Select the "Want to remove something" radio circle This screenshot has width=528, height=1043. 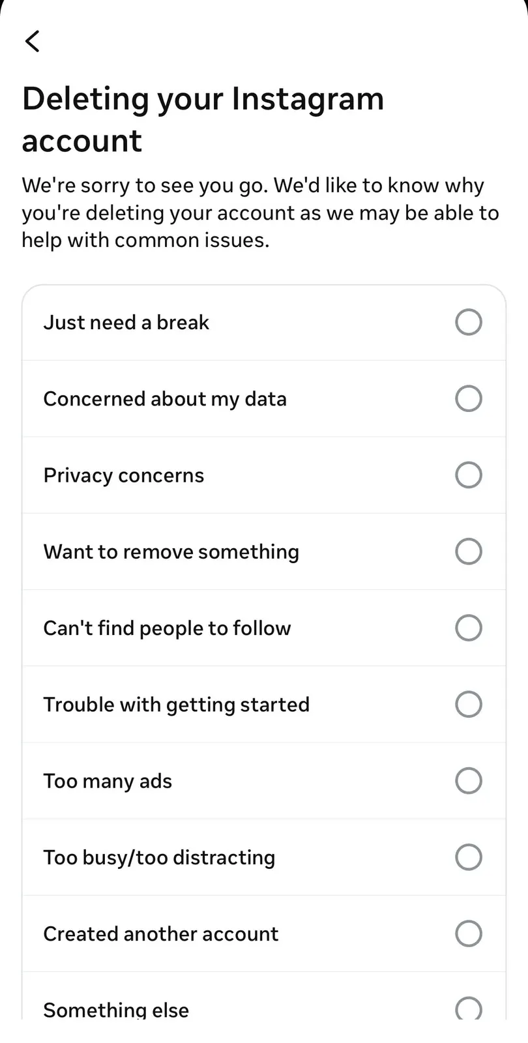click(469, 551)
